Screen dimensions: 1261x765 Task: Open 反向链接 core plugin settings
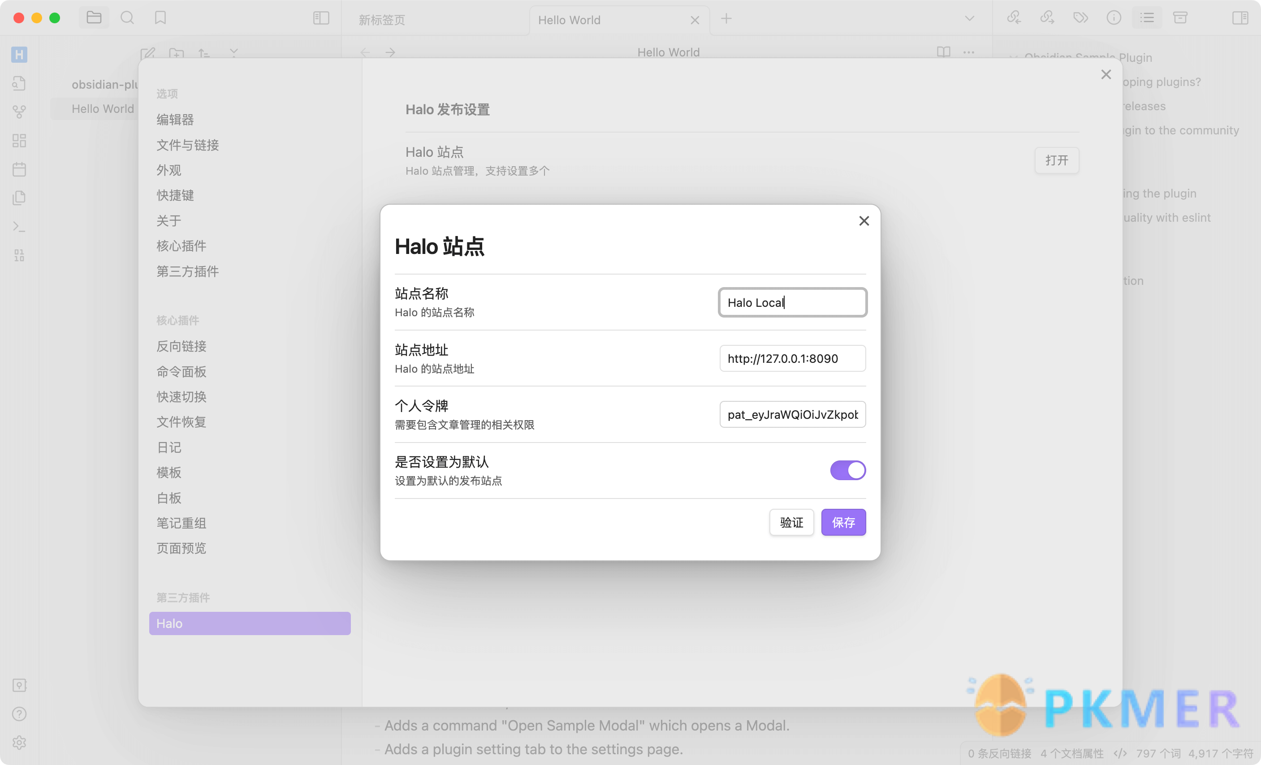tap(181, 346)
